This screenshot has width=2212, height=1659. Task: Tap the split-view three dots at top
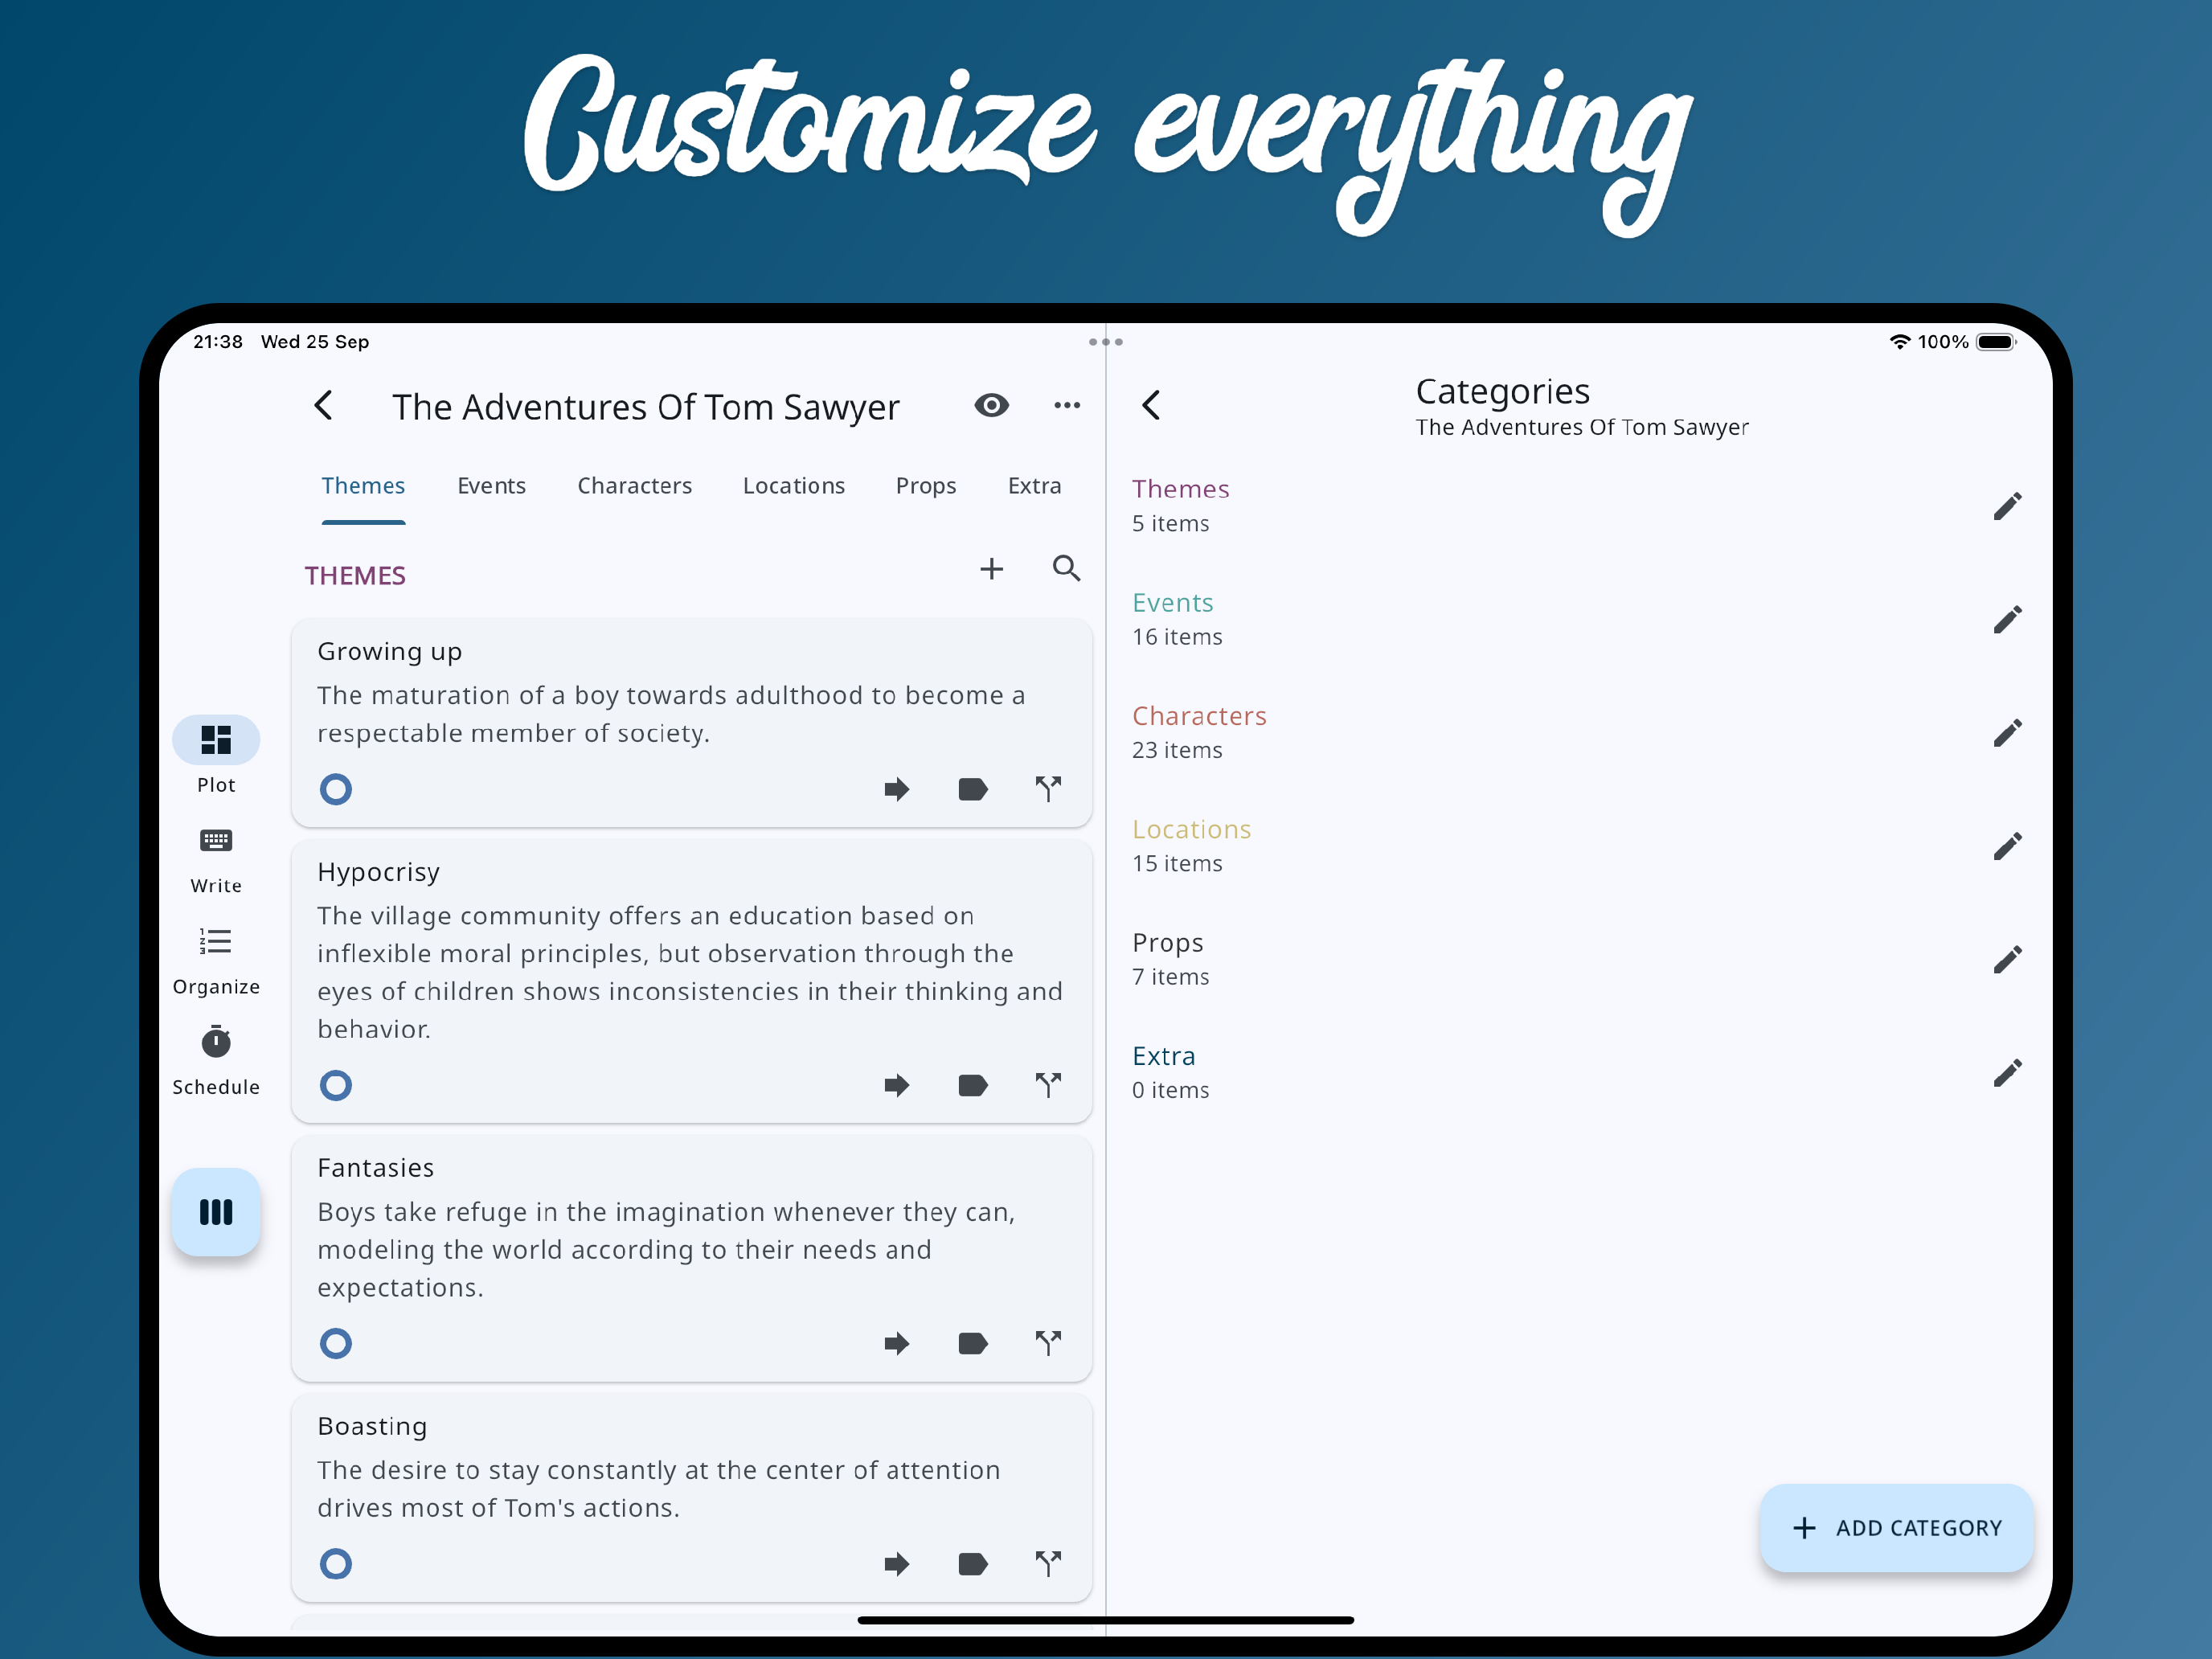1105,342
